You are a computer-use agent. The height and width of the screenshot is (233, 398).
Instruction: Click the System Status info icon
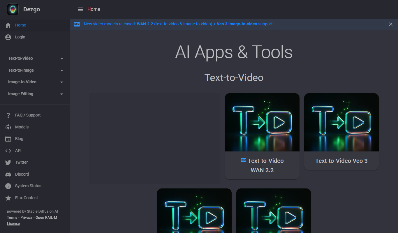pos(8,186)
